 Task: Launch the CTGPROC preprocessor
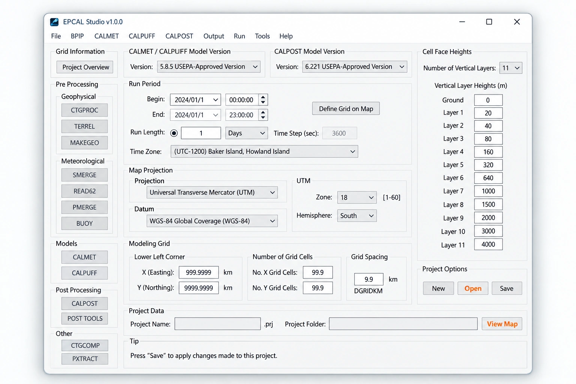pyautogui.click(x=84, y=110)
